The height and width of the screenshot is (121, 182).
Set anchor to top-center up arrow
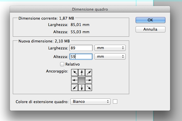(x=82, y=73)
